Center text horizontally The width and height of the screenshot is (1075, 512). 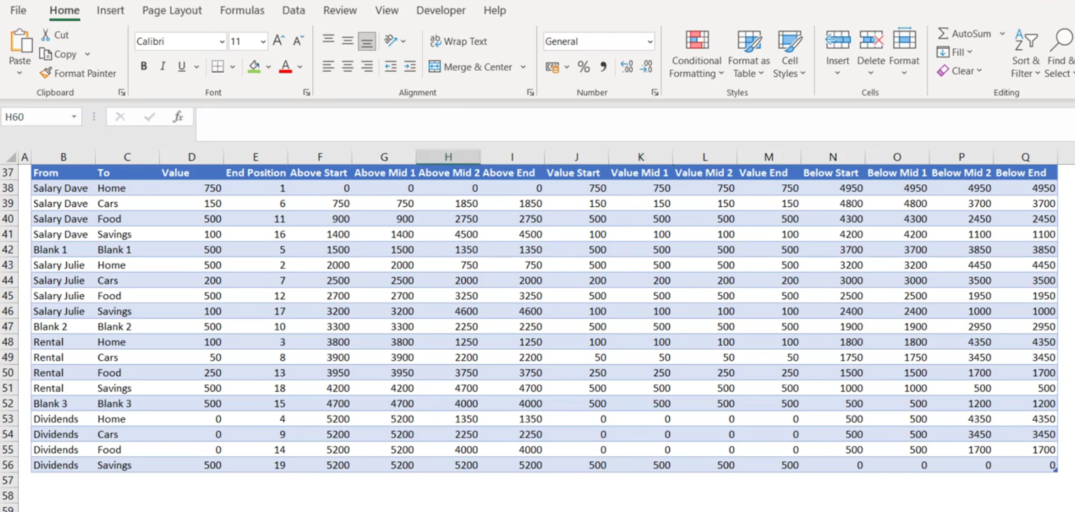click(347, 66)
